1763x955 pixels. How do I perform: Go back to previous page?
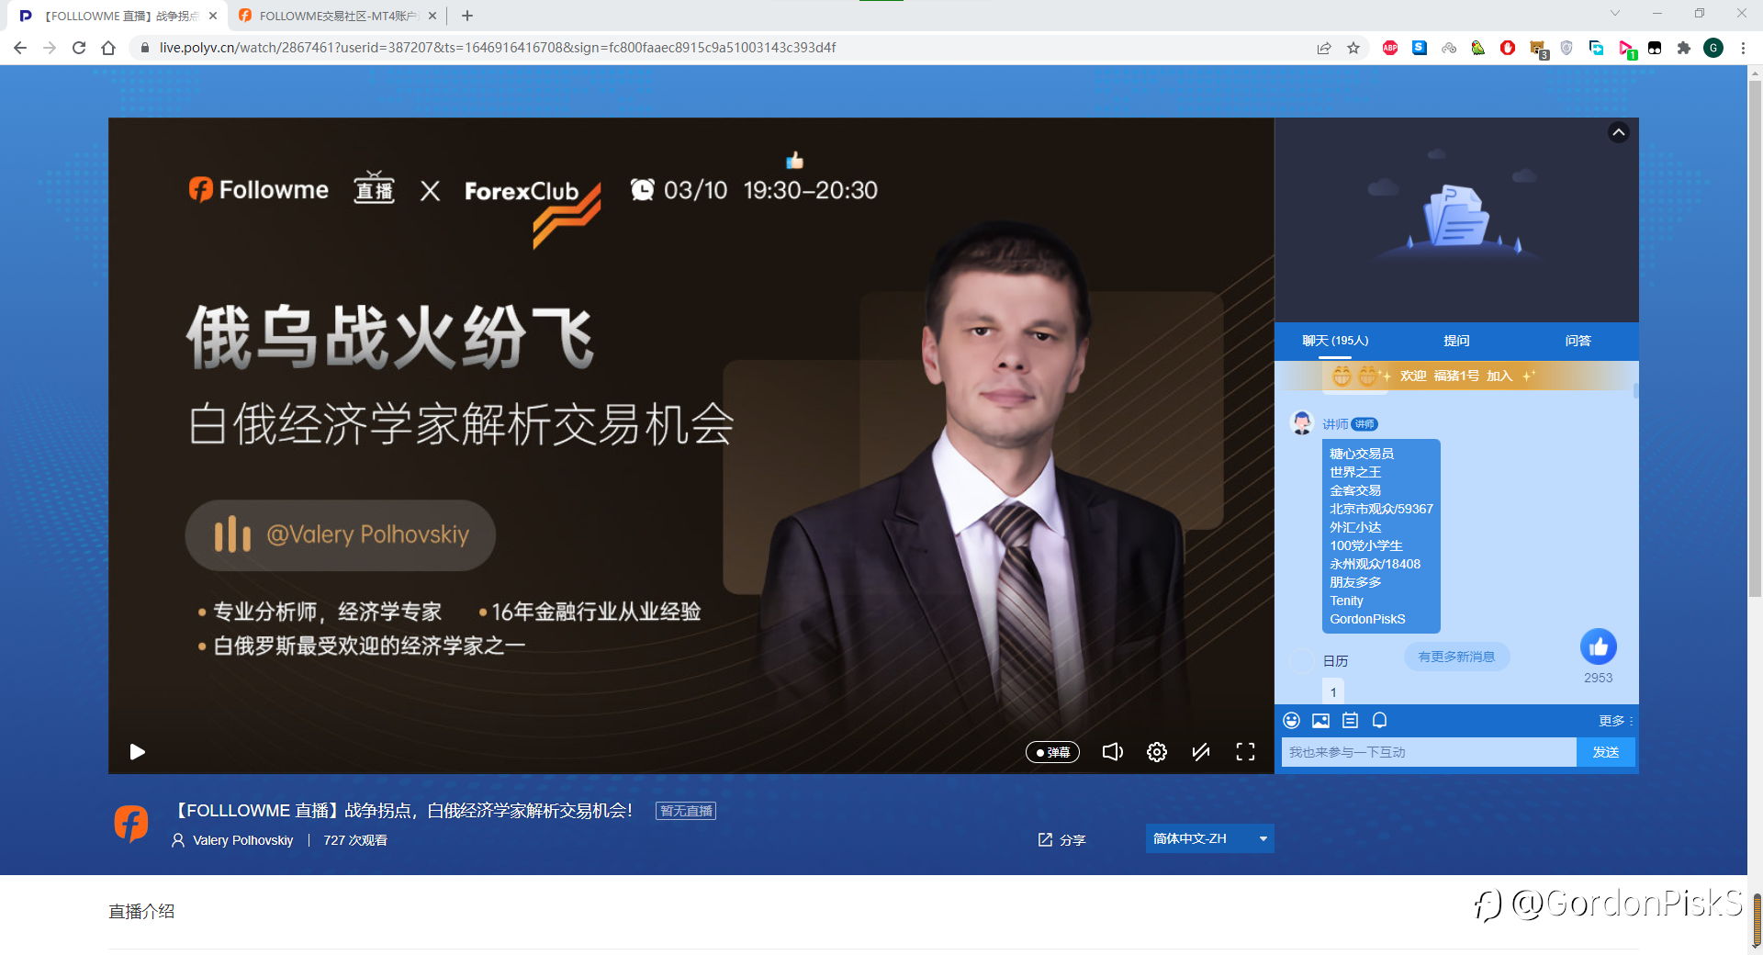tap(20, 48)
